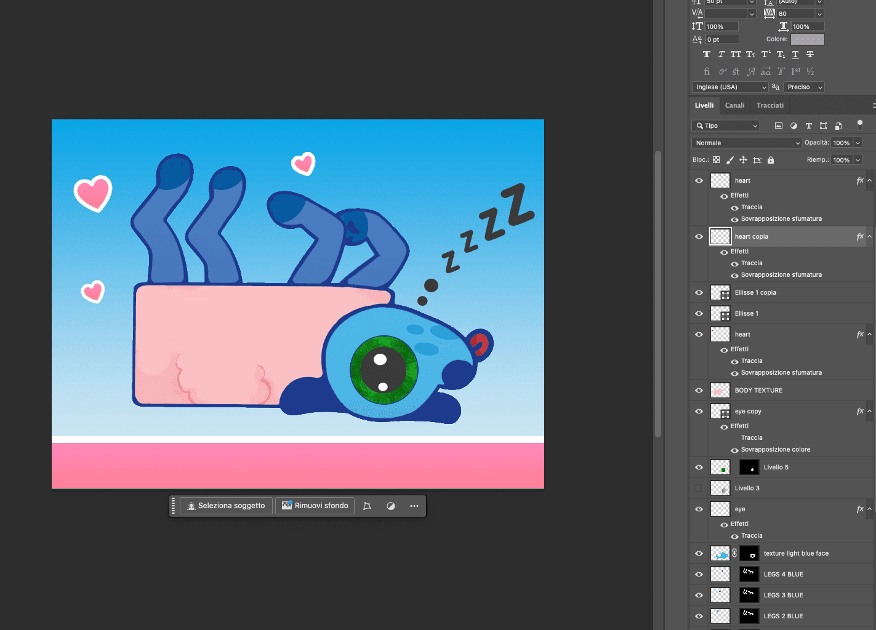Viewport: 876px width, 630px height.
Task: Click the lock all padlock icon
Action: 771,160
